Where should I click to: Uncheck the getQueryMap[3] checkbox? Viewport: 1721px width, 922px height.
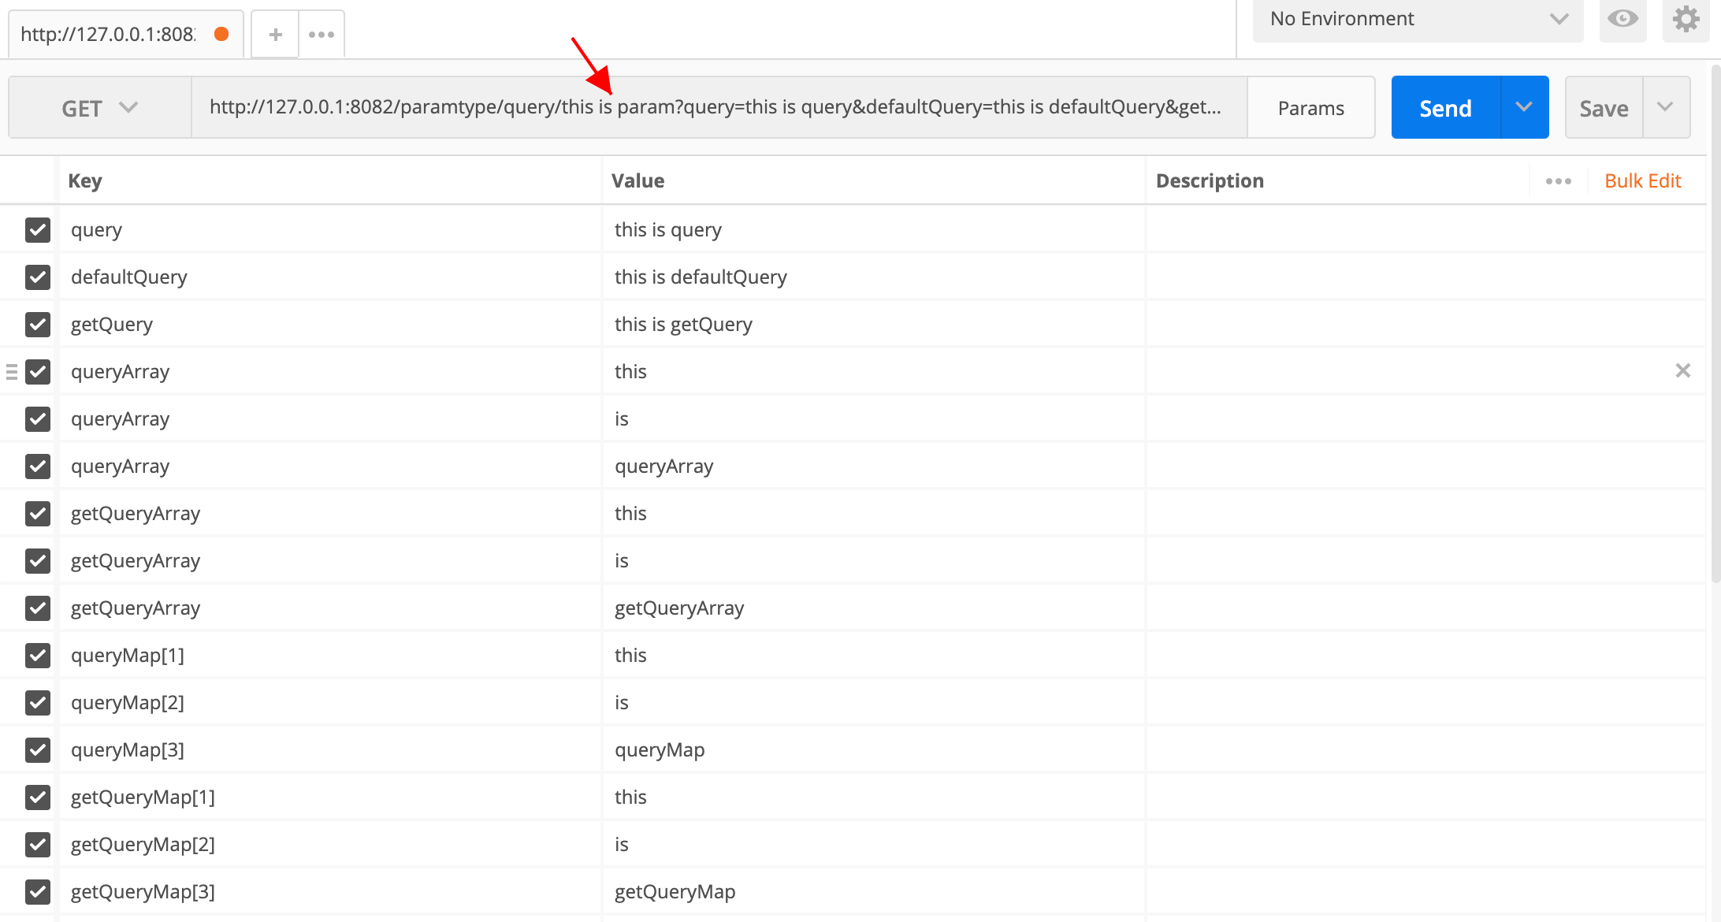[38, 891]
